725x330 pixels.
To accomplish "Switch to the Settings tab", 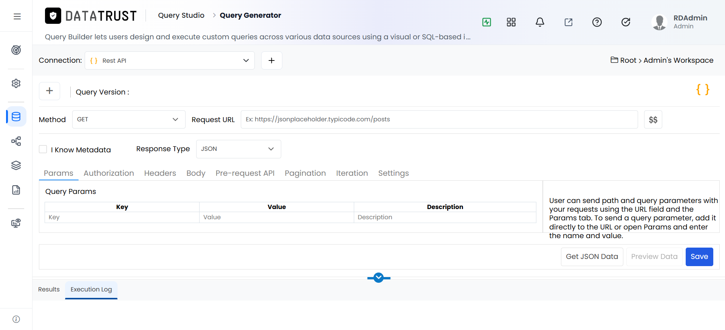I will click(393, 173).
